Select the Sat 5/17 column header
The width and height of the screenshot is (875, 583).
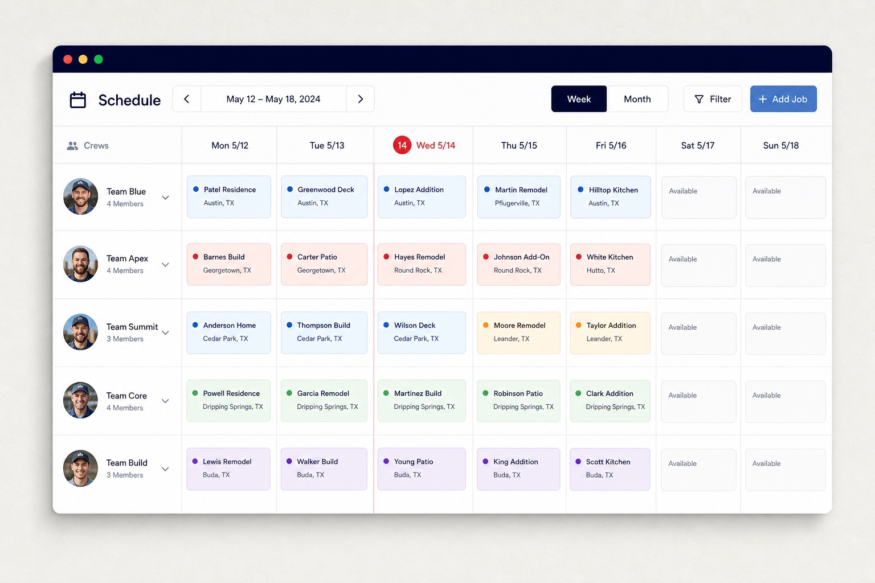698,146
